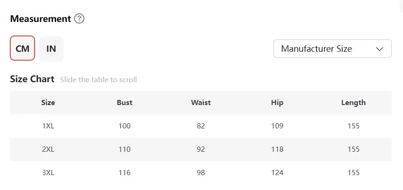Click the 2XL waist value 92
The width and height of the screenshot is (403, 190).
[201, 149]
